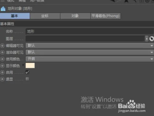Viewport: 154px width, 116px height.
Task: Click the 渲染器可见 label
Action: point(14,52)
